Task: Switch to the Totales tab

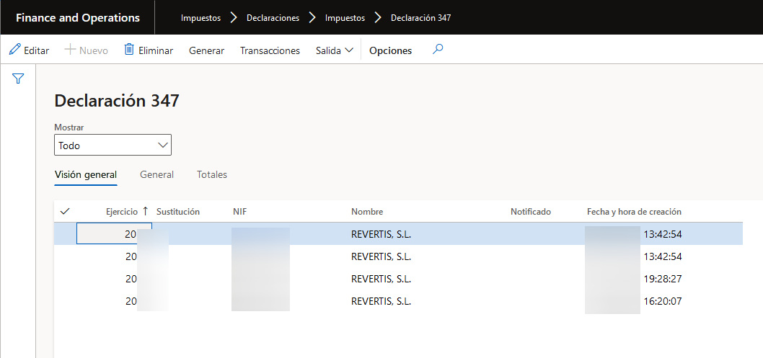Action: pos(212,174)
